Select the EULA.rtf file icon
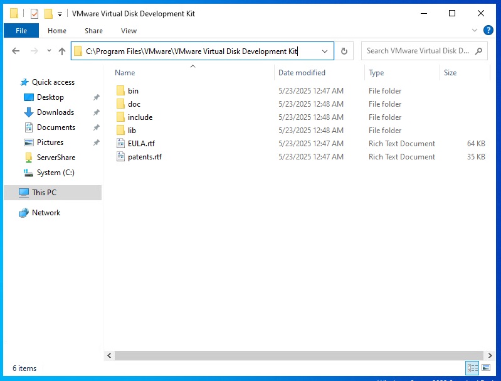Viewport: 501px width, 381px height. tap(120, 143)
